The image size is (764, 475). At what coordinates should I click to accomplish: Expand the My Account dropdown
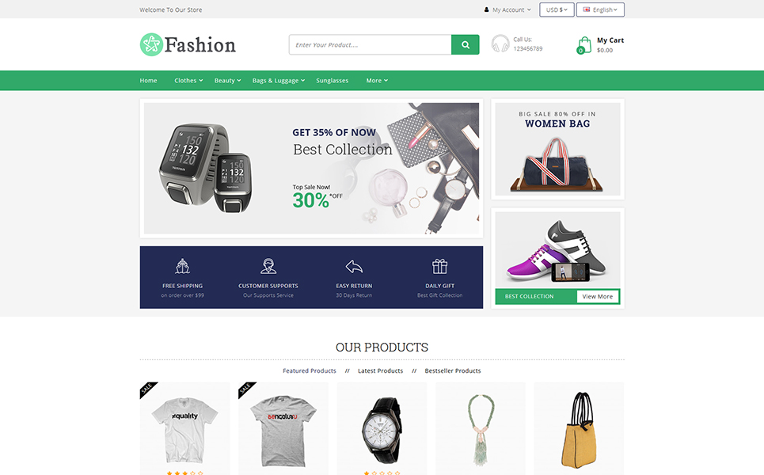click(507, 9)
